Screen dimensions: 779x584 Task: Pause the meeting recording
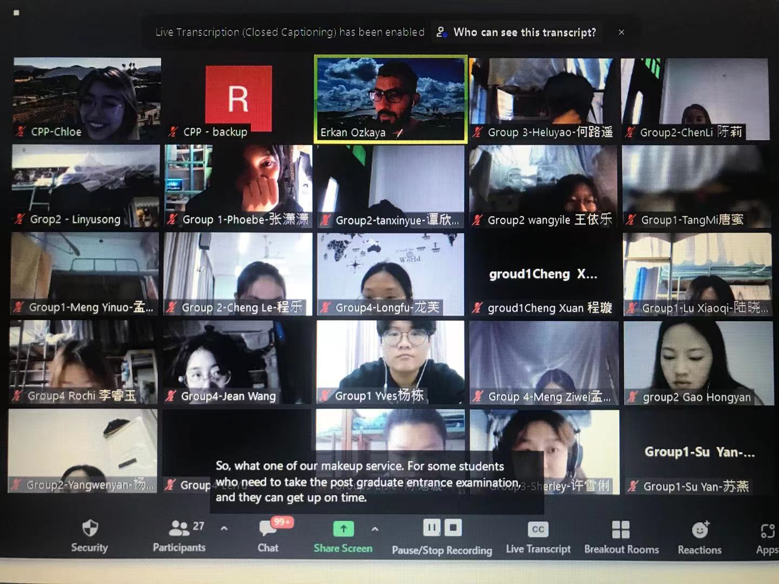[431, 528]
